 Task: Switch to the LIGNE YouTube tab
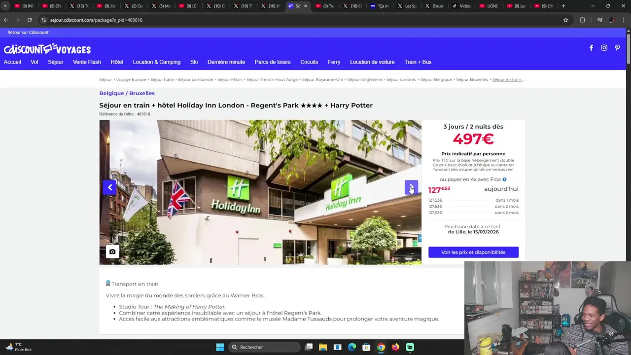click(x=489, y=6)
